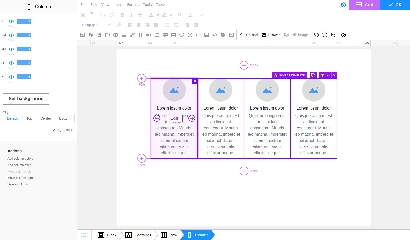Toggle strikethrough formatting
Image resolution: width=410 pixels, height=240 pixels.
point(140,15)
